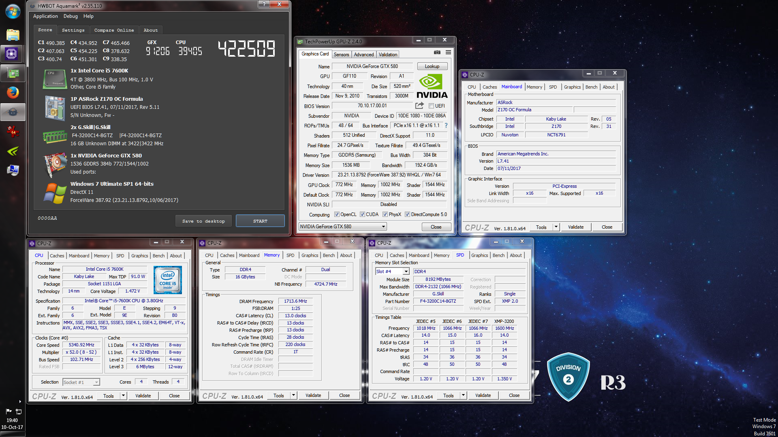The height and width of the screenshot is (437, 778).
Task: Switch to HWBOT Aquamark taskbar icon
Action: (13, 112)
